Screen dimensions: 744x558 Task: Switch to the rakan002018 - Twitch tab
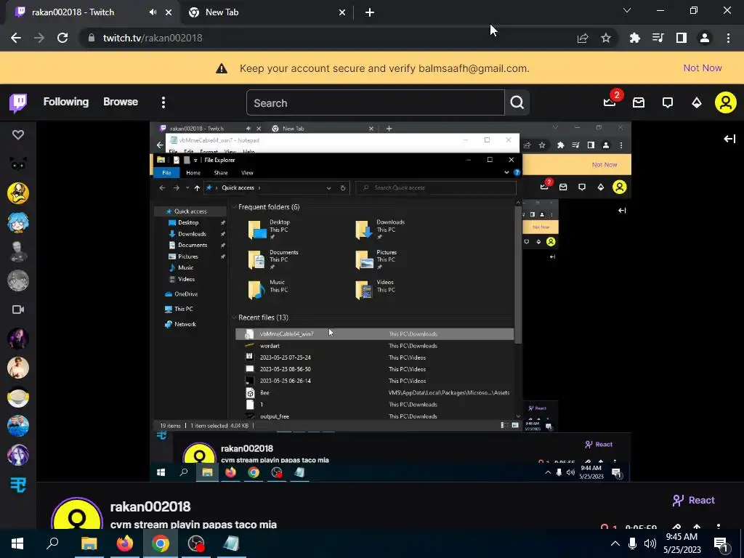[x=73, y=12]
